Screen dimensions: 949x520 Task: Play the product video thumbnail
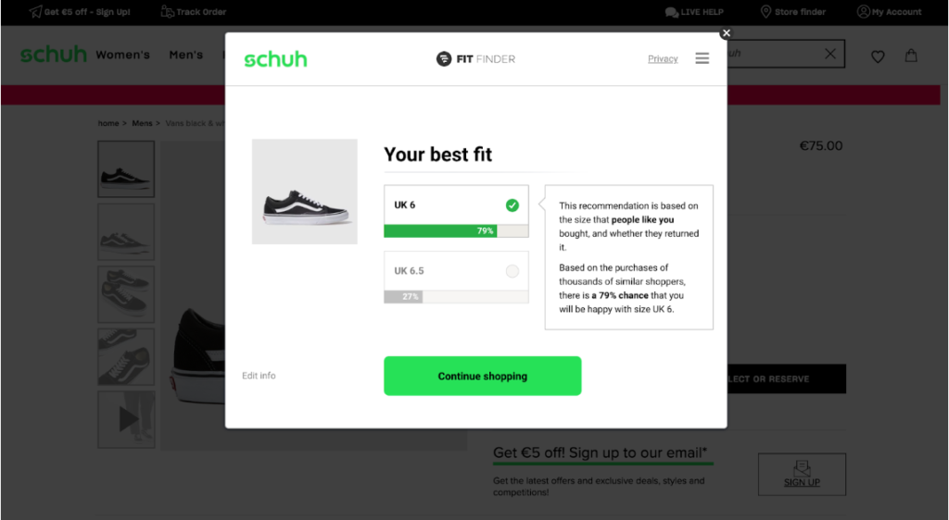click(126, 419)
